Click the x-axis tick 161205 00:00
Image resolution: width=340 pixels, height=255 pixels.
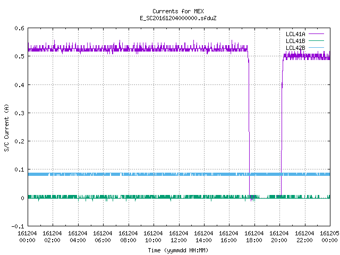coord(329,237)
